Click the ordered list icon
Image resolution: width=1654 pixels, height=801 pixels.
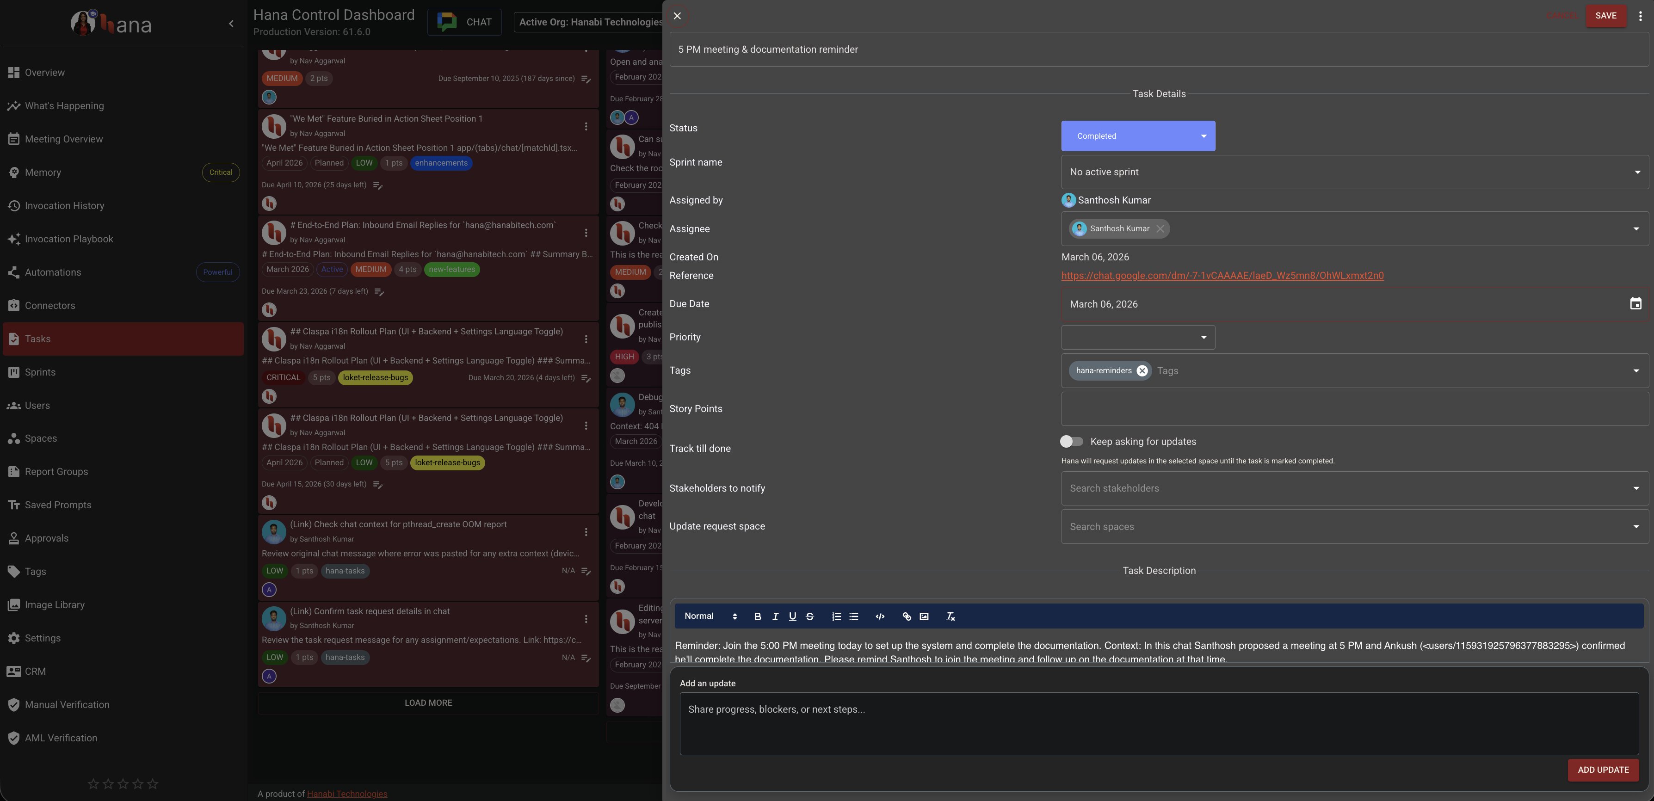[x=836, y=616]
